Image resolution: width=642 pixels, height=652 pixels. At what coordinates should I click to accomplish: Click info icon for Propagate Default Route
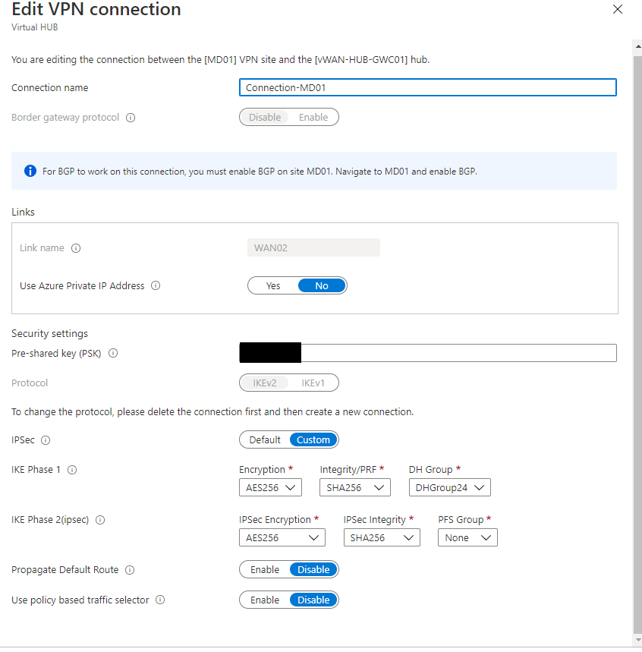click(130, 570)
